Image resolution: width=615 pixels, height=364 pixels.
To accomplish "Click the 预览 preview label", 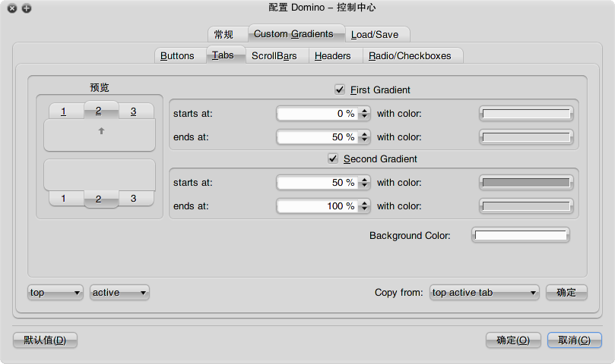I will tap(100, 87).
